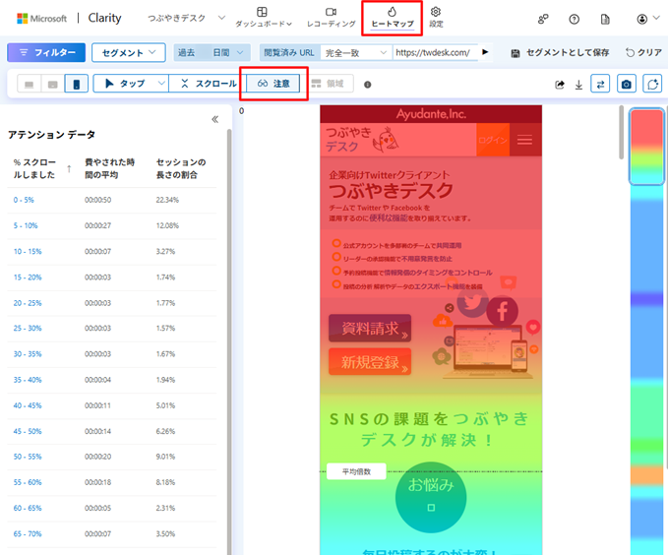The width and height of the screenshot is (668, 555).
Task: Click the info circle icon
Action: (368, 85)
